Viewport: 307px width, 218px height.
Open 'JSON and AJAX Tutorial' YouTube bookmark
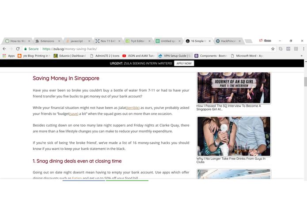point(139,56)
